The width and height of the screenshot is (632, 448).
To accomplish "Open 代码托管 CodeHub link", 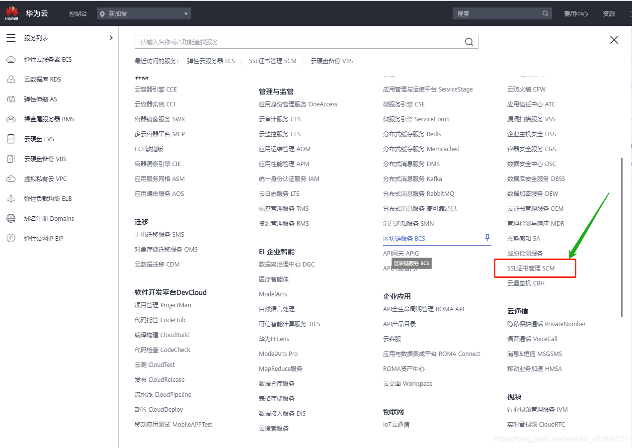I will (160, 320).
